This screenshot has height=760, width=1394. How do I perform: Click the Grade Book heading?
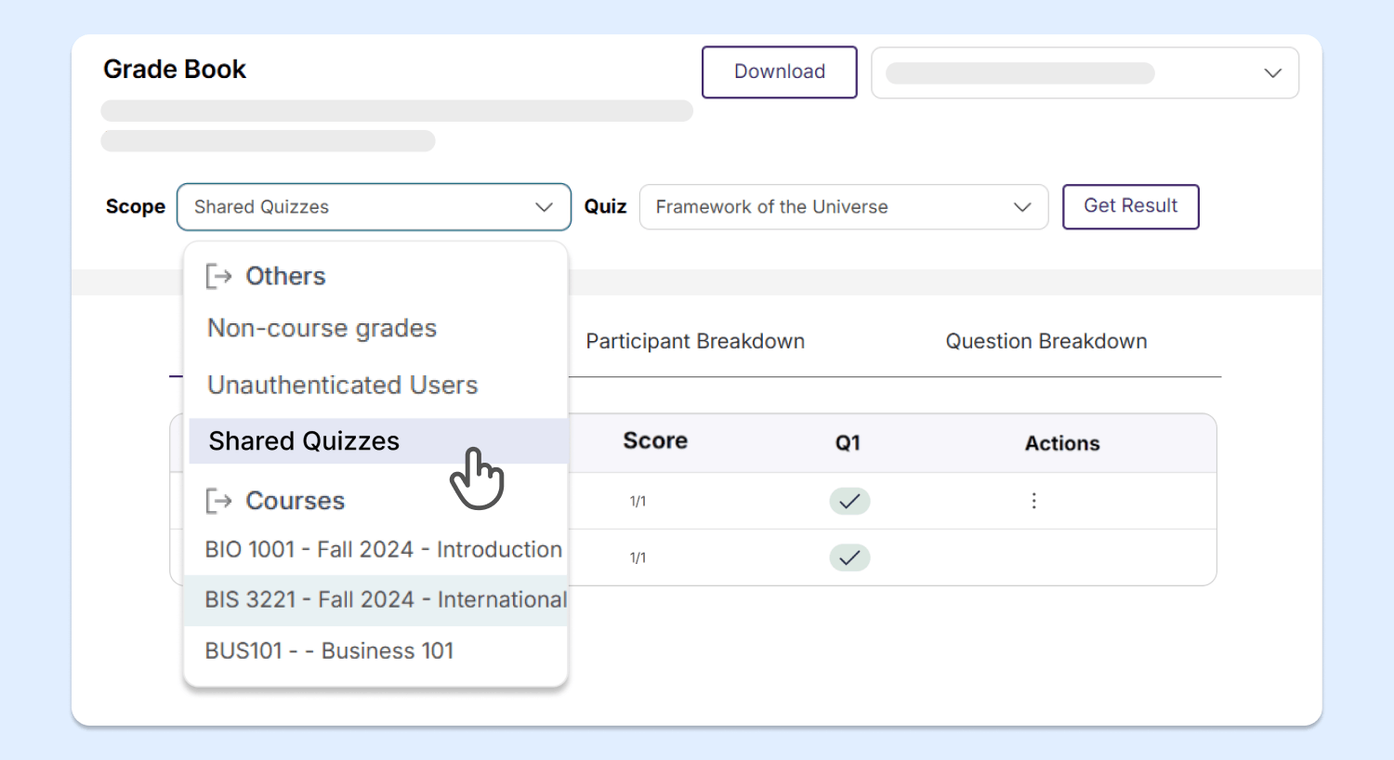click(175, 69)
